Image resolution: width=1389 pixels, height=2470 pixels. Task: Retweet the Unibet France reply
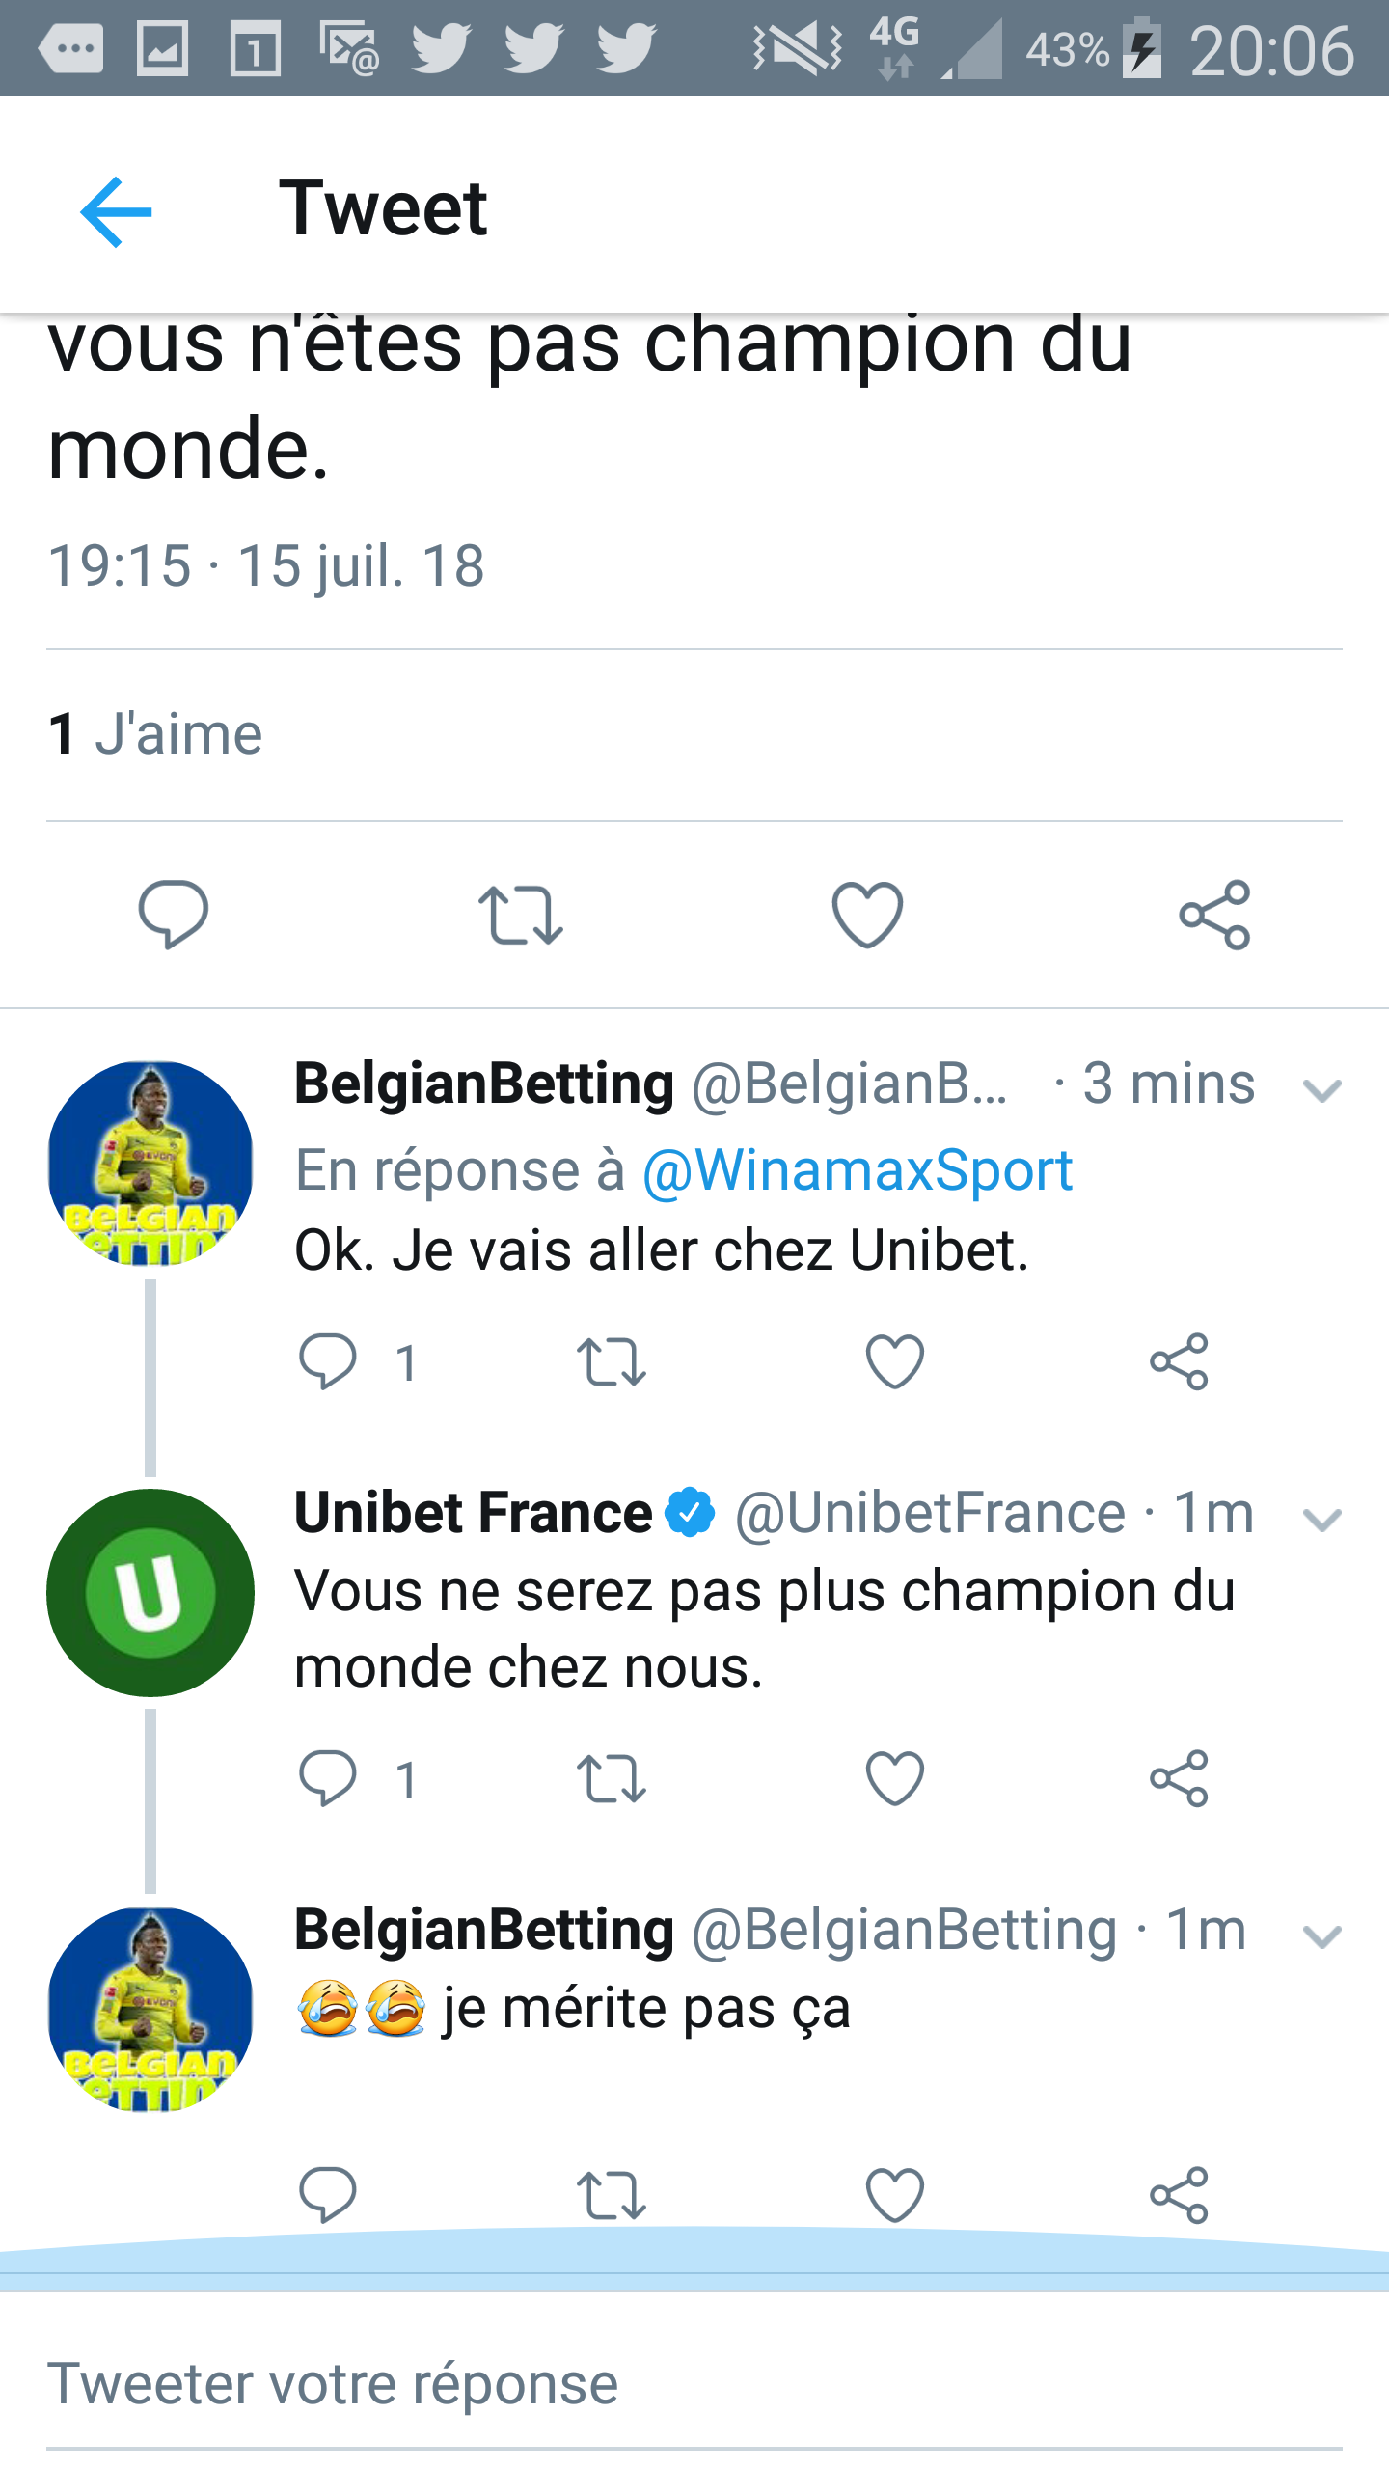click(611, 1778)
